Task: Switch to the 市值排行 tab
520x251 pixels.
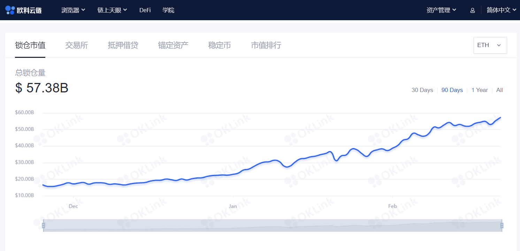Action: (266, 45)
